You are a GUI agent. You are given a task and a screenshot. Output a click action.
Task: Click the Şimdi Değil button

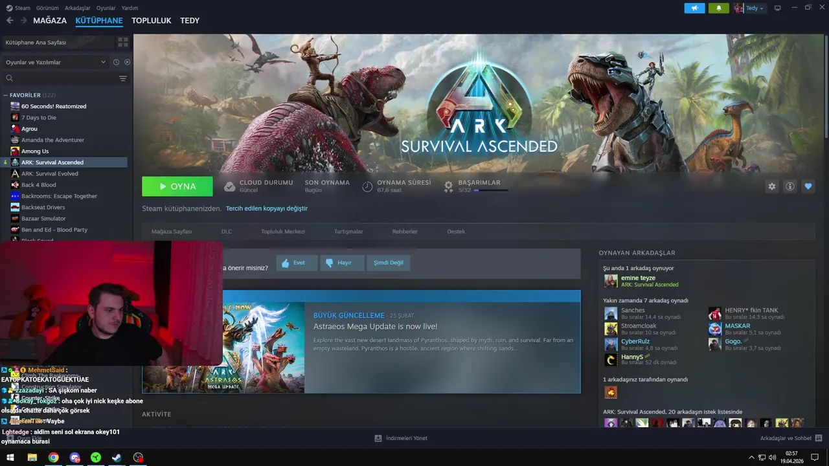click(x=389, y=263)
